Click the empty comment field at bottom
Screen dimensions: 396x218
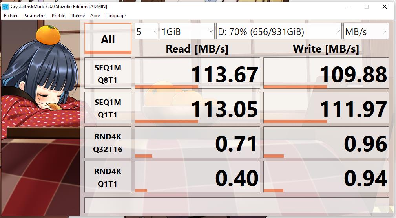[237, 204]
